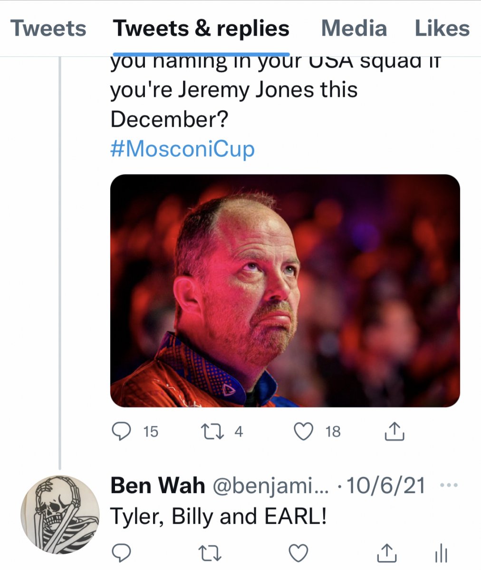
Task: Open the photo attached to the tweet
Action: click(285, 290)
